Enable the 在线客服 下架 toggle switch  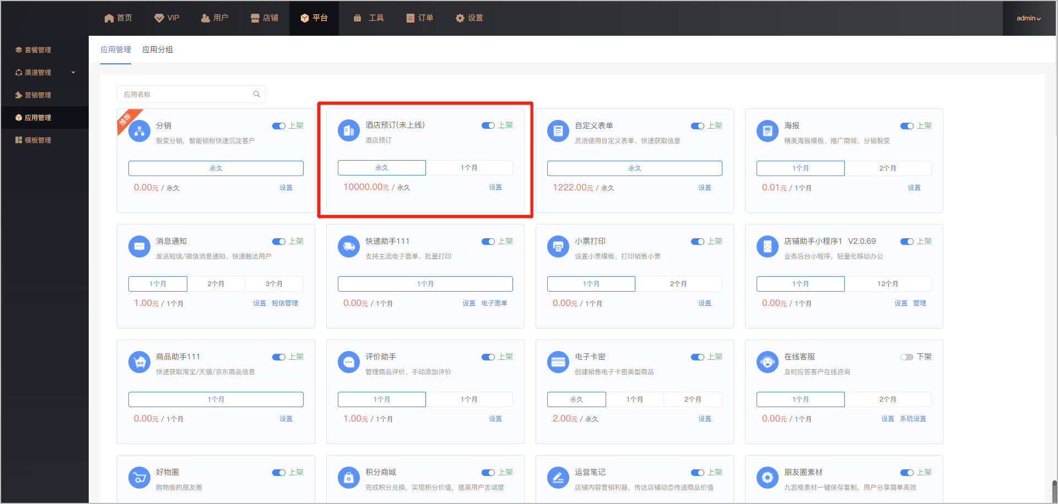point(906,357)
